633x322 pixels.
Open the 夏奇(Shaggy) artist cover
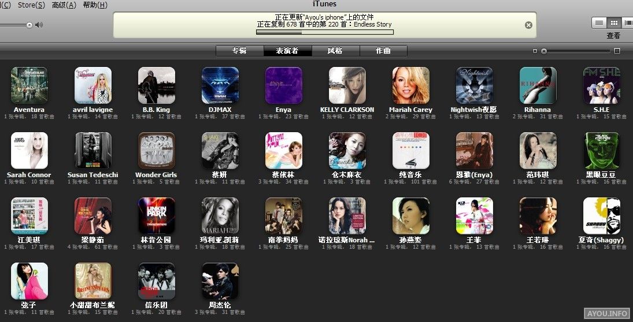[602, 216]
